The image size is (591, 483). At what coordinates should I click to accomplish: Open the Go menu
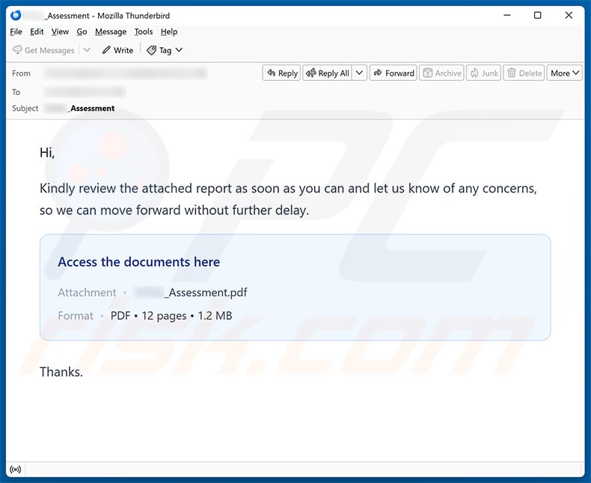pos(82,31)
